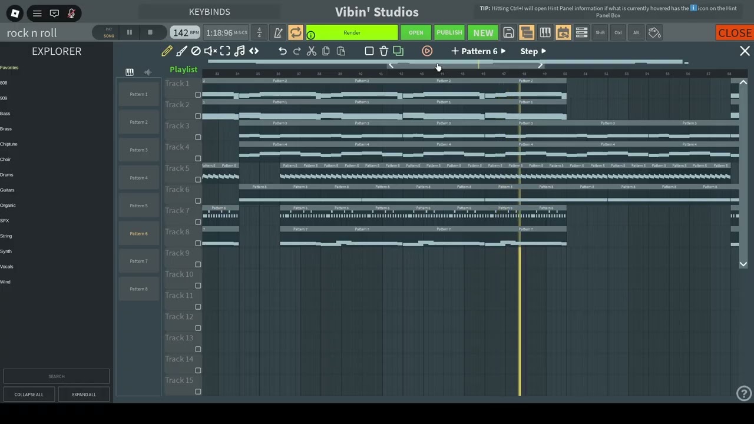
Task: Open the Roblox hamburger menu
Action: 37,13
